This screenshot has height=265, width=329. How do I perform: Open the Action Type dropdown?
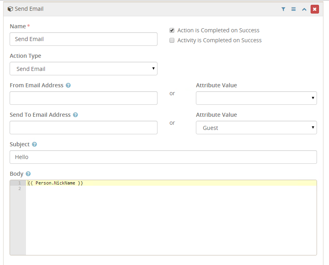point(83,69)
